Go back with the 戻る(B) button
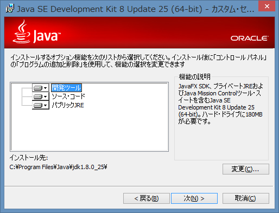The width and height of the screenshot is (279, 213). [147, 198]
